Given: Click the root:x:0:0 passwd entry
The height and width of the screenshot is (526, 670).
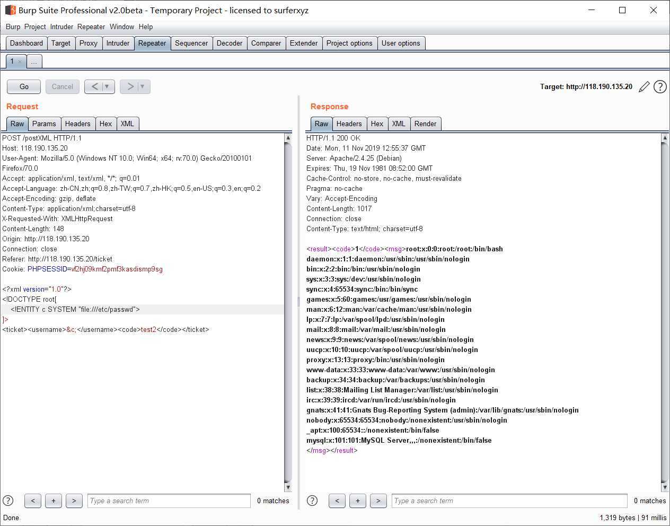Looking at the screenshot, I should point(454,249).
